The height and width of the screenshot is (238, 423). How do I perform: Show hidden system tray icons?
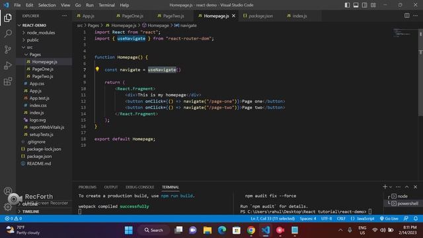(340, 230)
